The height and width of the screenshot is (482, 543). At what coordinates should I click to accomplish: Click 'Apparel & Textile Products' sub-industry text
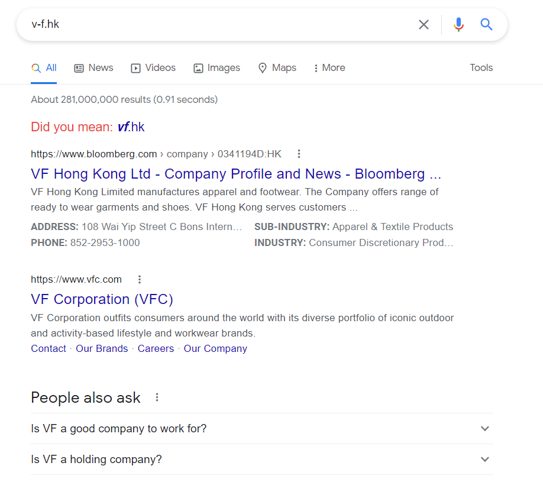(x=393, y=227)
